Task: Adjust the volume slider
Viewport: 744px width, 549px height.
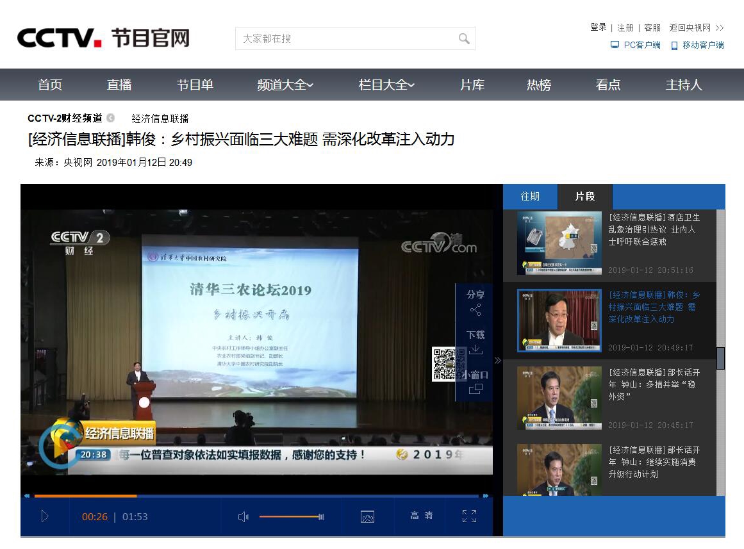Action: [292, 516]
